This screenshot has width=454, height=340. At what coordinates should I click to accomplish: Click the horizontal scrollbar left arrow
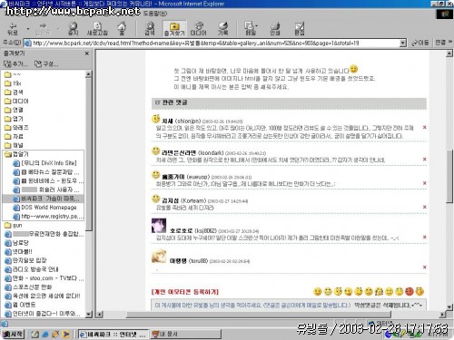click(x=99, y=315)
